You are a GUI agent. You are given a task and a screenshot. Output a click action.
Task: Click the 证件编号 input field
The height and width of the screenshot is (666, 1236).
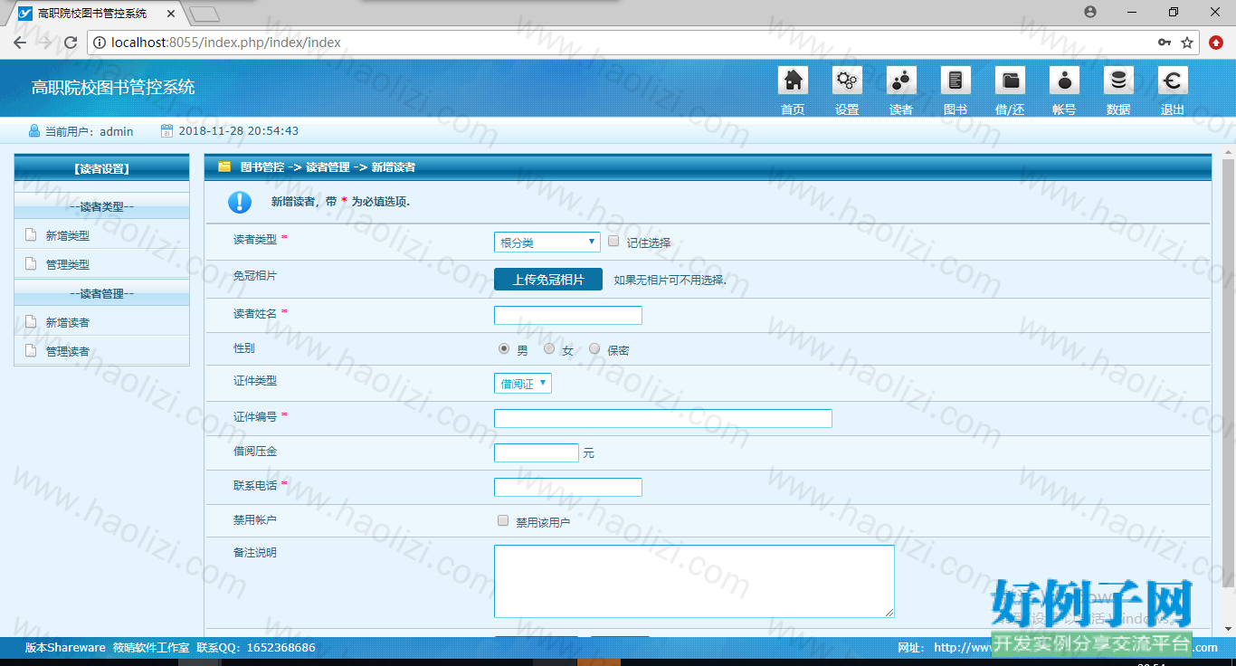click(663, 418)
